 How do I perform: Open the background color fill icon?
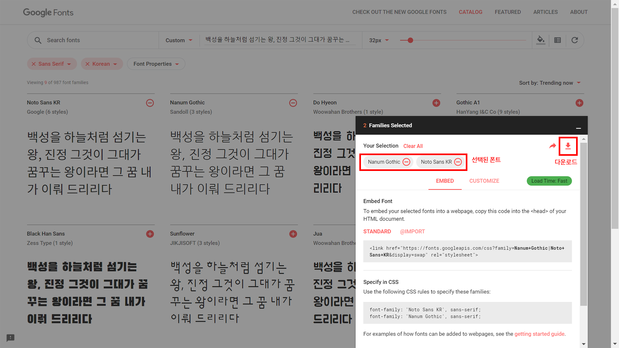(x=541, y=40)
